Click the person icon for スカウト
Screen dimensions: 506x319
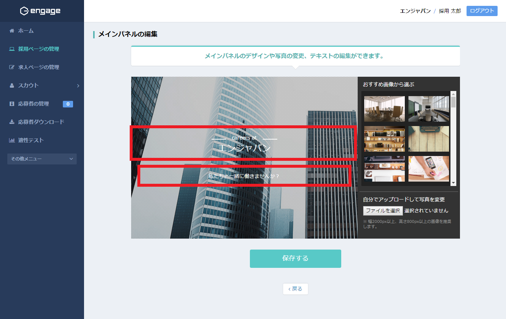12,86
